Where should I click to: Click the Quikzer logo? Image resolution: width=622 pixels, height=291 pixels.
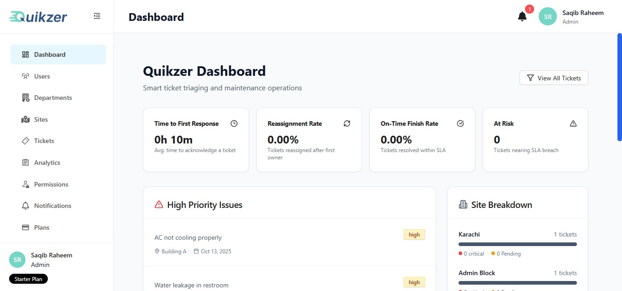pyautogui.click(x=38, y=16)
